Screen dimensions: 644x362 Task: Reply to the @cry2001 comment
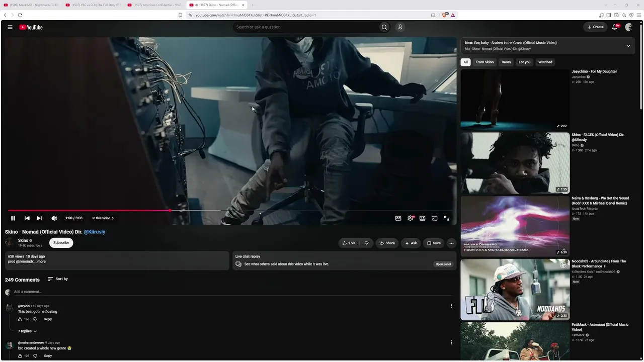point(48,319)
